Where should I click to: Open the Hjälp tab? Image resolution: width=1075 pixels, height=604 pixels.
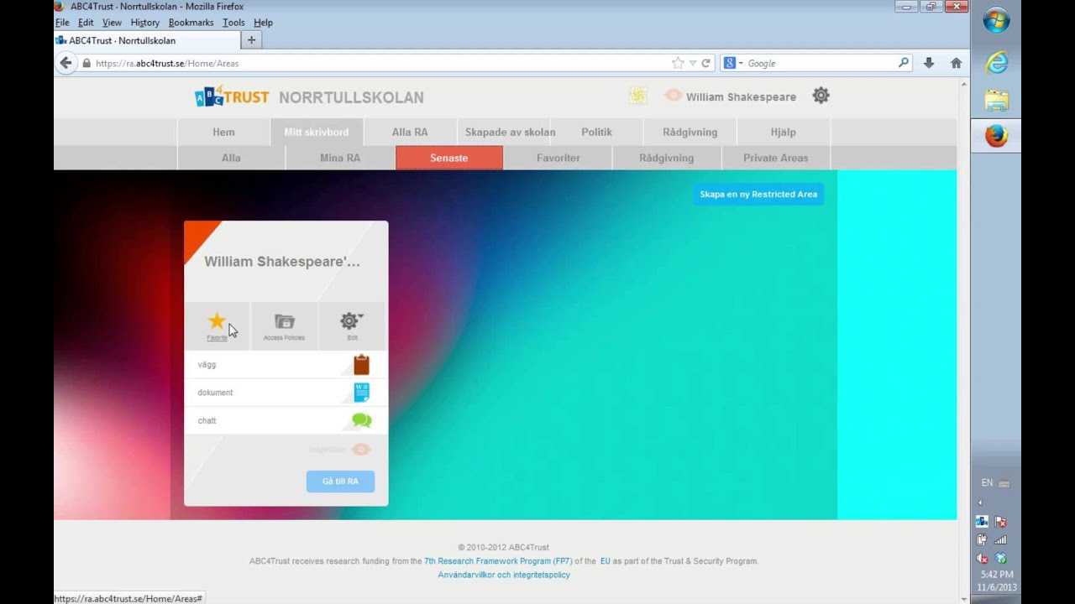pos(783,132)
